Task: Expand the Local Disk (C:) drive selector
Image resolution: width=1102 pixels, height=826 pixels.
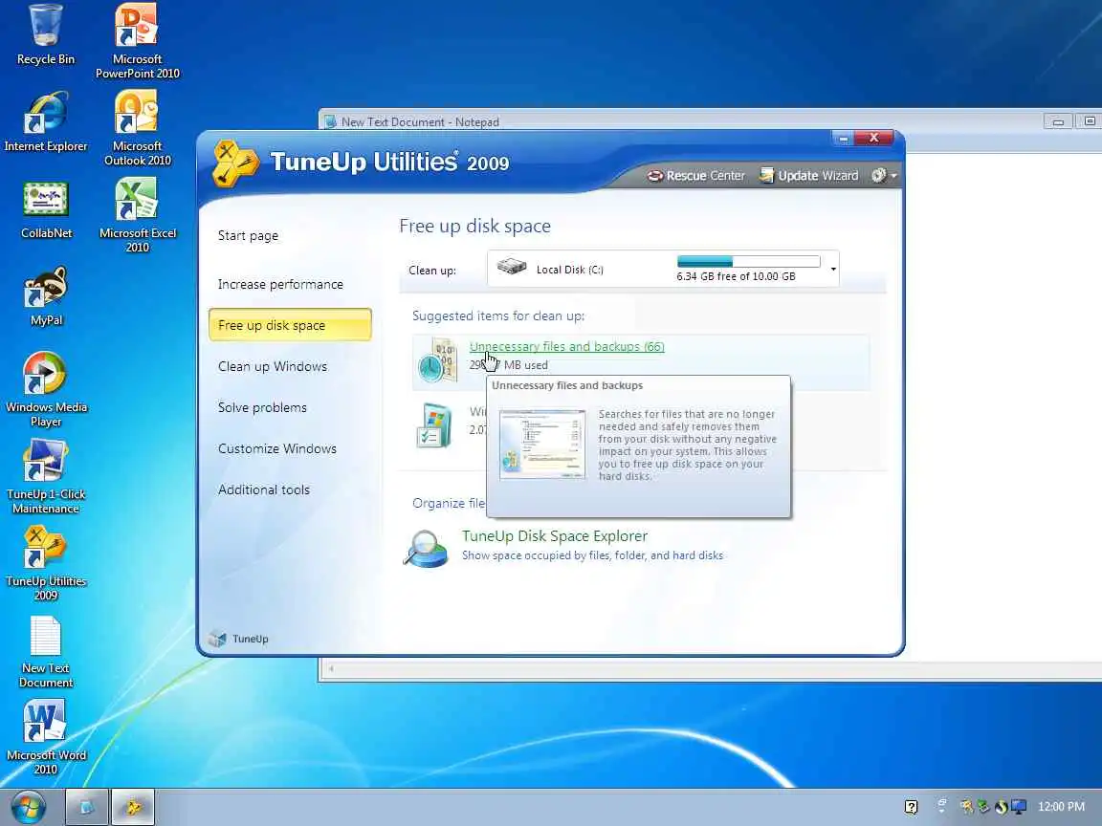Action: [x=833, y=269]
